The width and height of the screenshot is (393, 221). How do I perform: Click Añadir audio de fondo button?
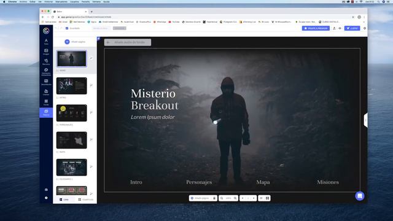[x=128, y=42]
